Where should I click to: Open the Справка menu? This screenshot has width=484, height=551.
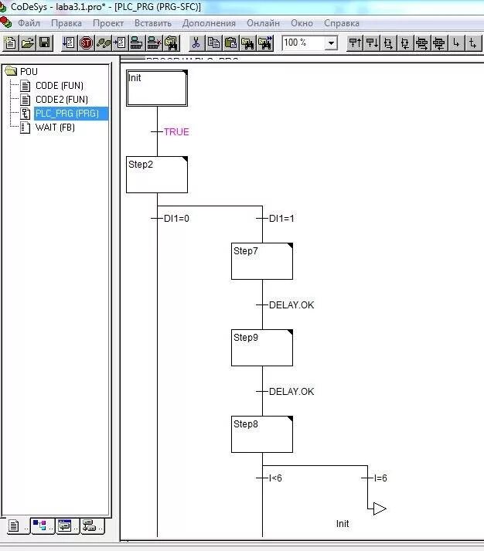click(x=342, y=23)
